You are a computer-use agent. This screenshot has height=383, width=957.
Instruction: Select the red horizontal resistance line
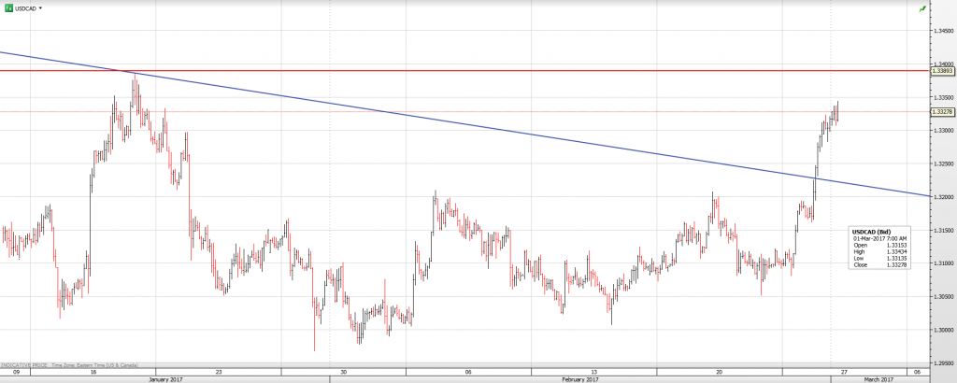(467, 71)
